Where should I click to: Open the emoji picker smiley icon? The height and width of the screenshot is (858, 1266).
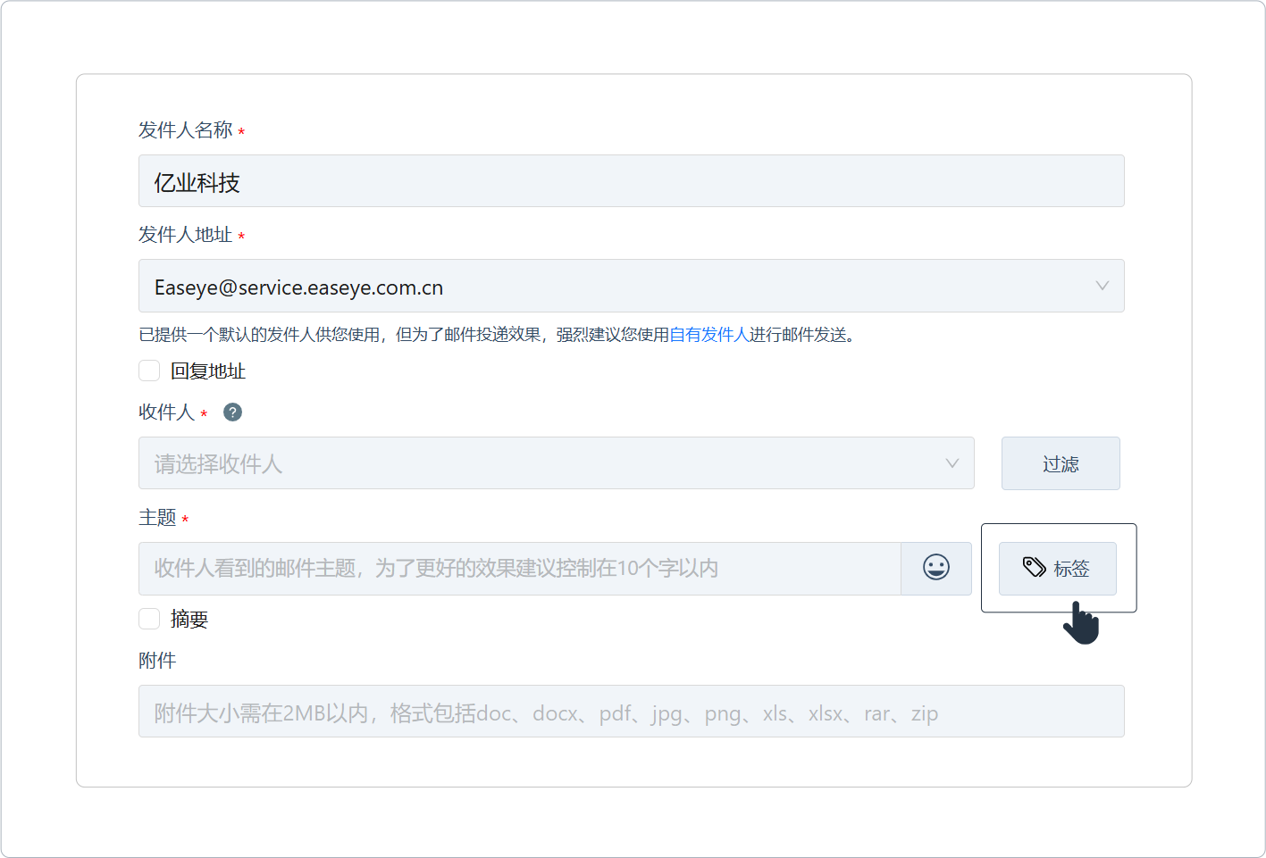point(935,568)
